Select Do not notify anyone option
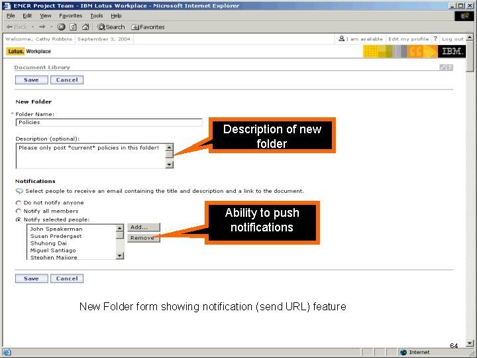 tap(19, 203)
